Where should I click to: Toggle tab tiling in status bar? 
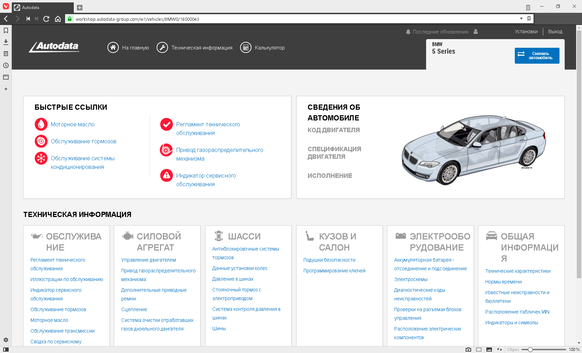point(479,350)
